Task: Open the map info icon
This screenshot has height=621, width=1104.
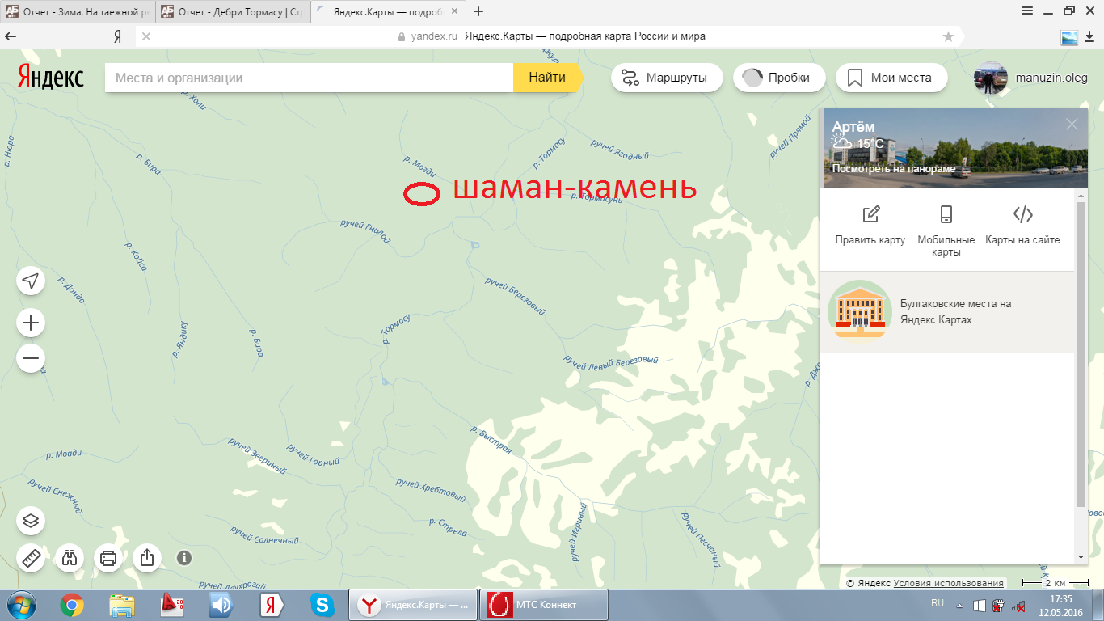Action: [x=184, y=558]
